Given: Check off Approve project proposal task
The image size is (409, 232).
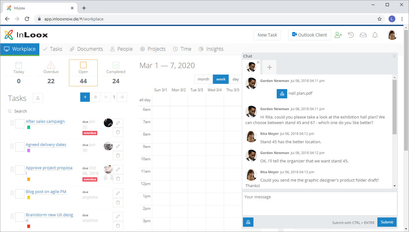Looking at the screenshot, I should click(x=20, y=170).
